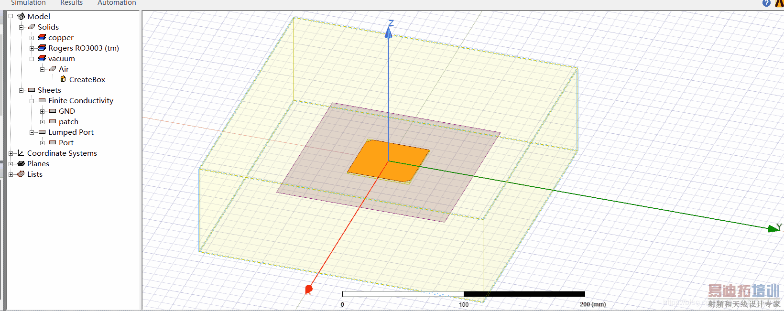This screenshot has height=311, width=784.
Task: Click the CreateBox operation icon
Action: coord(63,79)
